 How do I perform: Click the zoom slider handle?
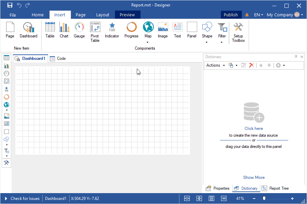(x=264, y=198)
